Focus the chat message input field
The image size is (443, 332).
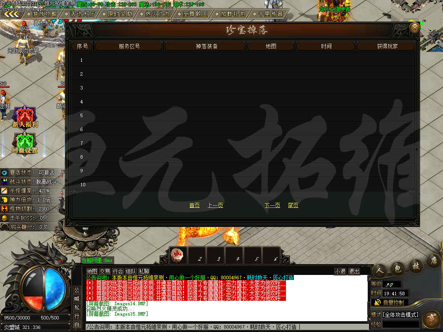pos(226,327)
